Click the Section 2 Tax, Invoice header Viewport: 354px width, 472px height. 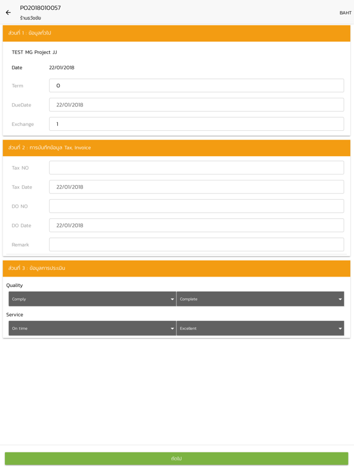pyautogui.click(x=176, y=147)
